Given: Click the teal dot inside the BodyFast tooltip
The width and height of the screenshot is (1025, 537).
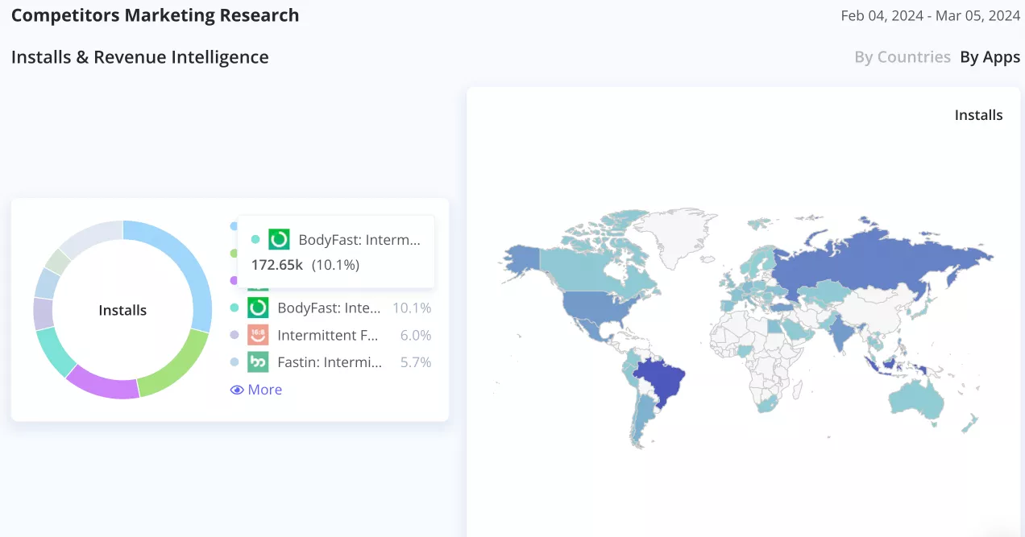Looking at the screenshot, I should 255,239.
